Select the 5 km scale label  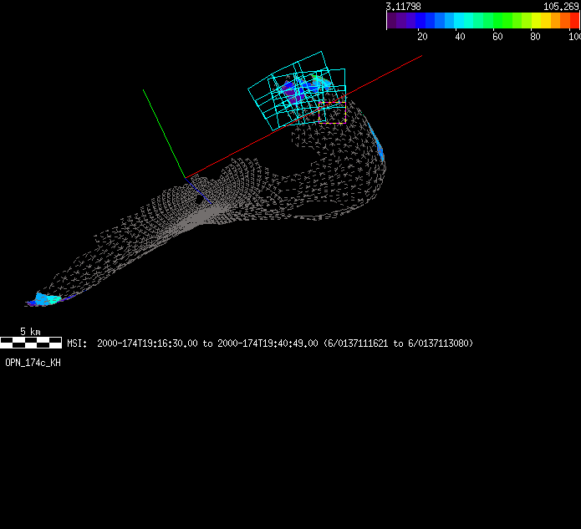click(30, 332)
